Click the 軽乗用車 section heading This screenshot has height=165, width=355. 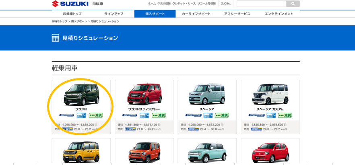[x=65, y=68]
